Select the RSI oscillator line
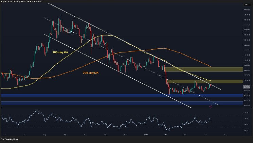 102,122
